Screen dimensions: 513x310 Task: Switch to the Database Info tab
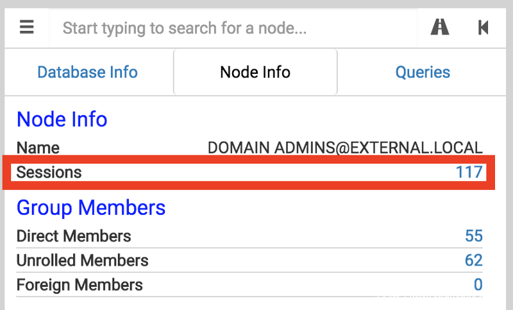pyautogui.click(x=87, y=72)
